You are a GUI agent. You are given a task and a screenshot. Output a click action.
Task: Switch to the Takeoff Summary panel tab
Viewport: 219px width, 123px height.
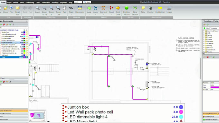point(14,114)
